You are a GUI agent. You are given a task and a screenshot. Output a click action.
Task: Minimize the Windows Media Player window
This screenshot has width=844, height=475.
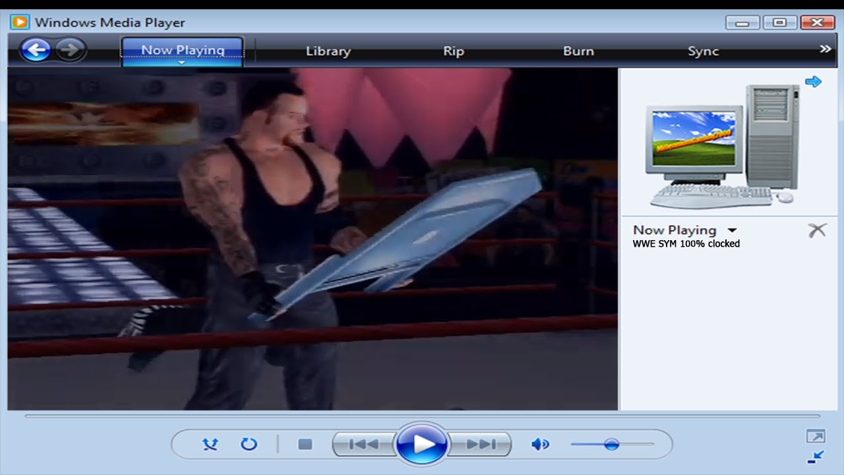742,22
